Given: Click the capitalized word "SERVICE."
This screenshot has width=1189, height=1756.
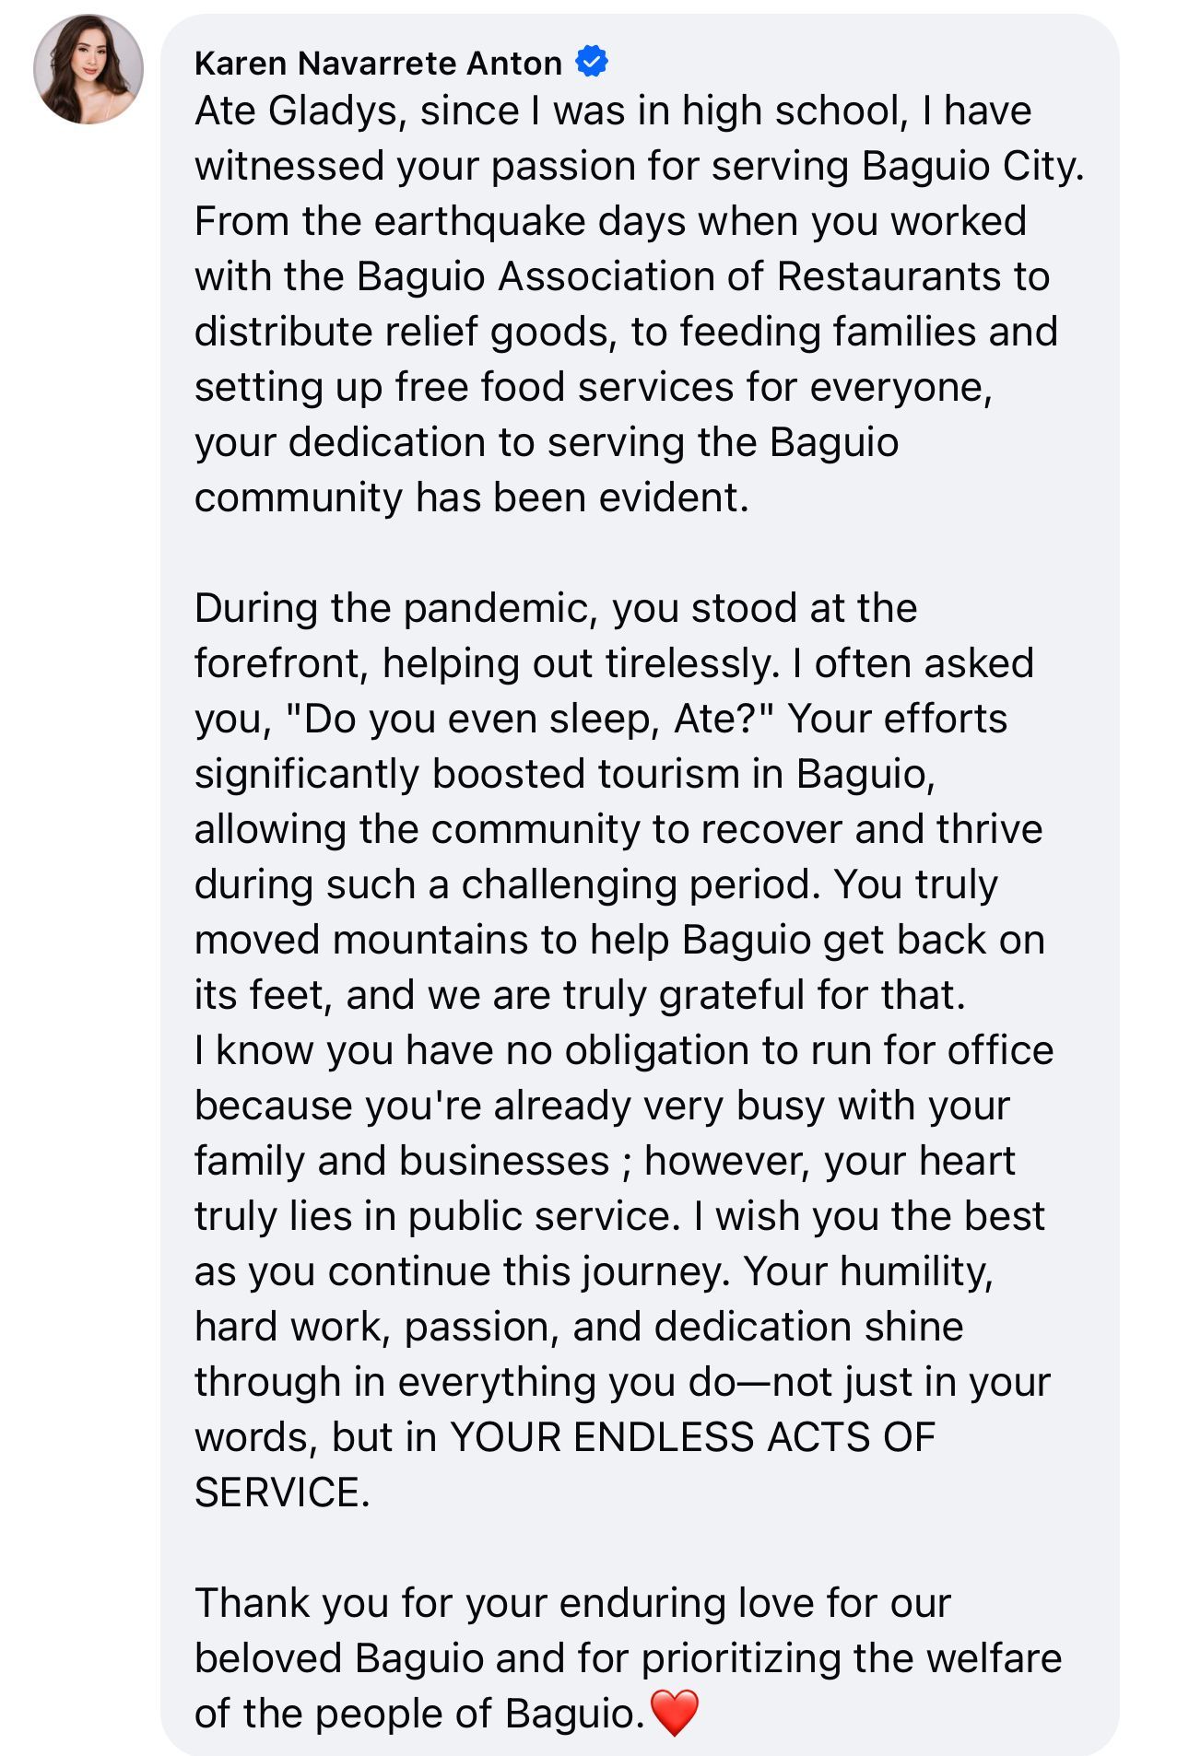Looking at the screenshot, I should click(x=282, y=1493).
